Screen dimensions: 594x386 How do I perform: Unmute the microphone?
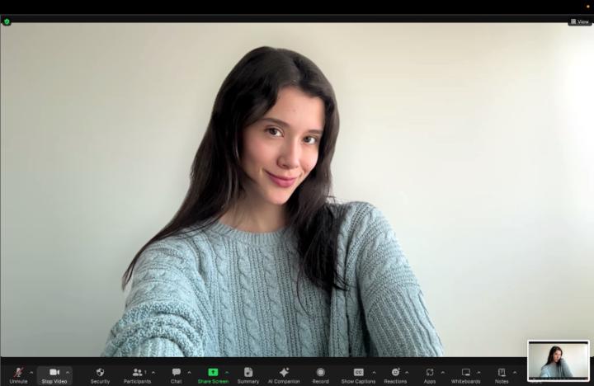[x=18, y=375]
